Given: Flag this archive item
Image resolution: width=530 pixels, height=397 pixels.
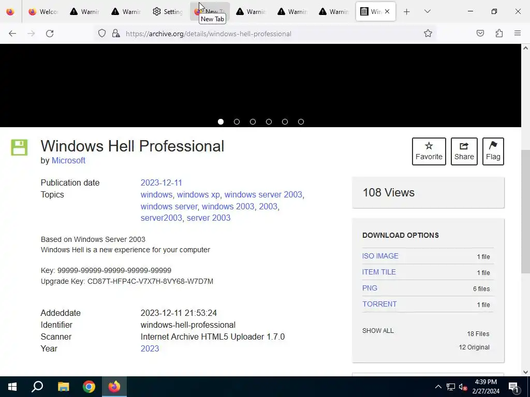Looking at the screenshot, I should coord(493,151).
